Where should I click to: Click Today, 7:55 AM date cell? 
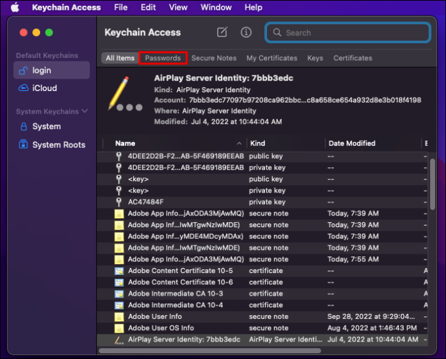pyautogui.click(x=353, y=259)
